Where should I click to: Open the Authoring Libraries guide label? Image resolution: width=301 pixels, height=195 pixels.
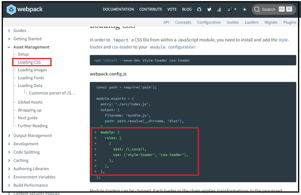coord(31,169)
